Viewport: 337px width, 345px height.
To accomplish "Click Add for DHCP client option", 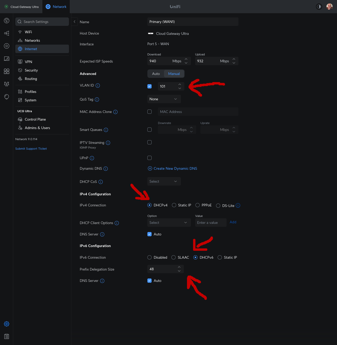I will [x=233, y=222].
